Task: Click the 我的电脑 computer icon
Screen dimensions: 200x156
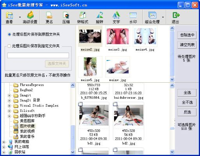Action: coord(10,142)
